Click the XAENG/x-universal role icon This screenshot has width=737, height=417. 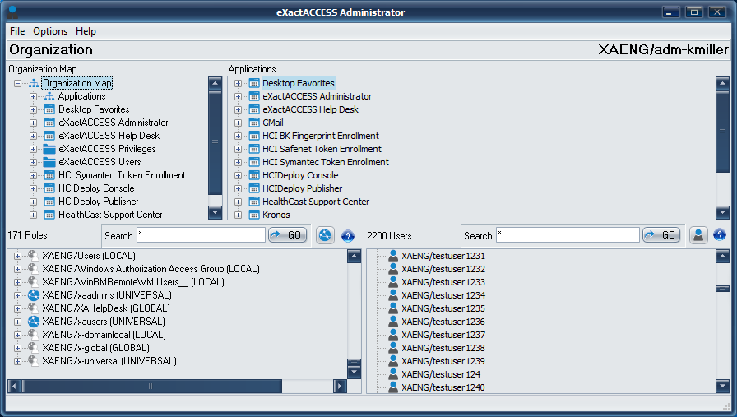click(34, 361)
